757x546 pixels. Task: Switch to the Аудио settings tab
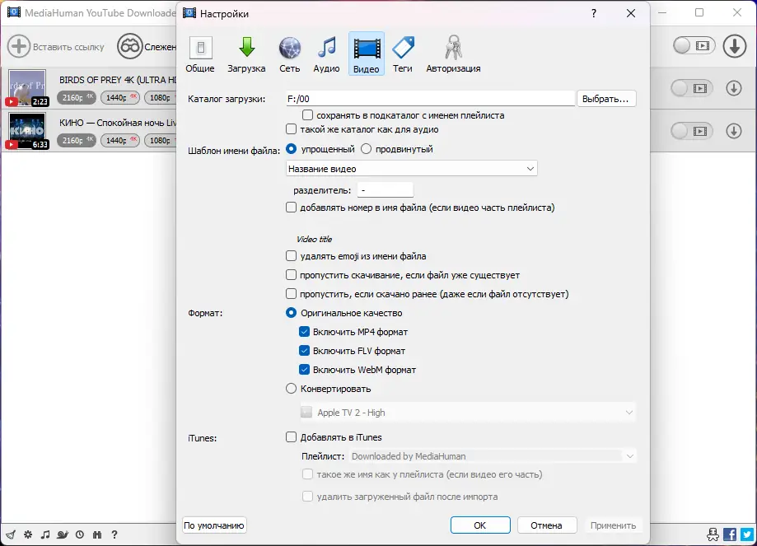(x=326, y=54)
